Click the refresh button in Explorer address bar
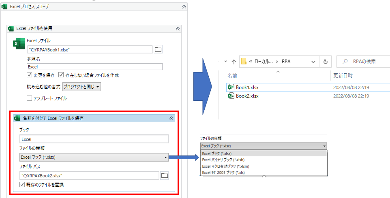The image size is (390, 198). point(325,62)
